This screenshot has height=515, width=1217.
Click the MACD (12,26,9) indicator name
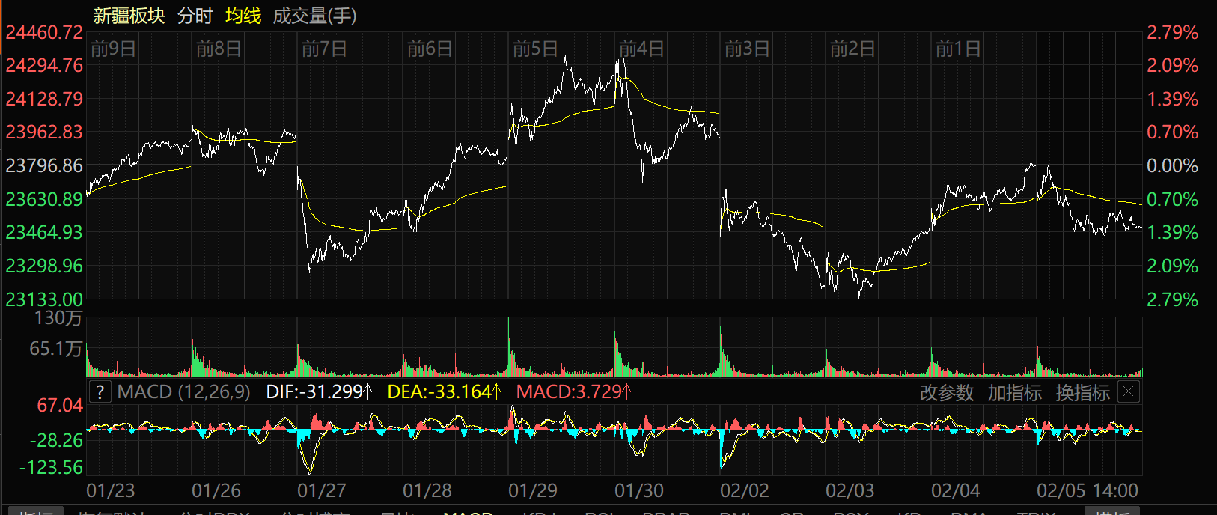(183, 391)
